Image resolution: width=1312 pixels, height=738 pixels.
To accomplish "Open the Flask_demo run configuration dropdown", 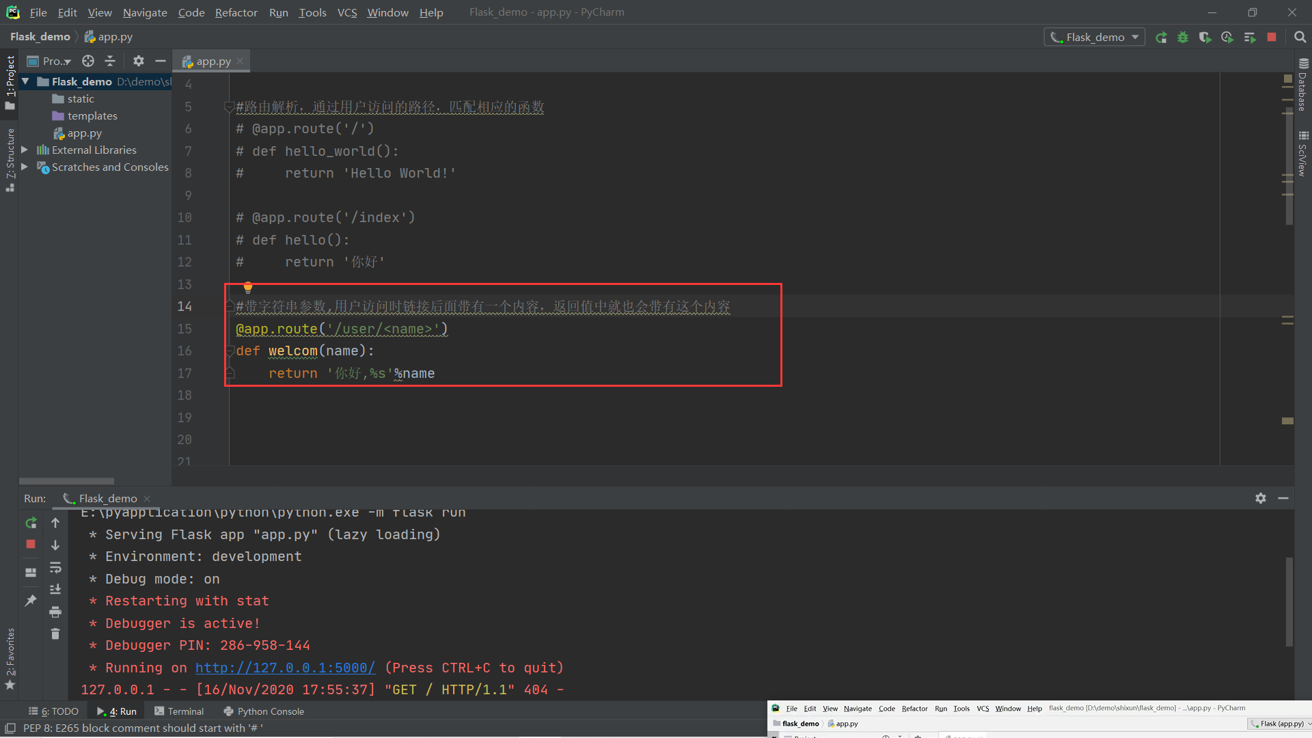I will click(1095, 38).
